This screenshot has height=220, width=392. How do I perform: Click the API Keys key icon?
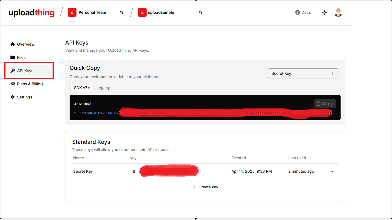(x=13, y=71)
